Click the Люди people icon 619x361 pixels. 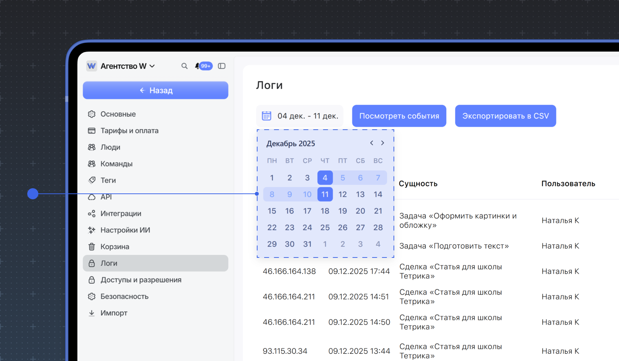(92, 147)
